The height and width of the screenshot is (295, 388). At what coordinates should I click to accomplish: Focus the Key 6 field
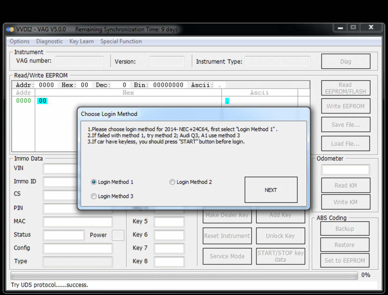(x=169, y=235)
